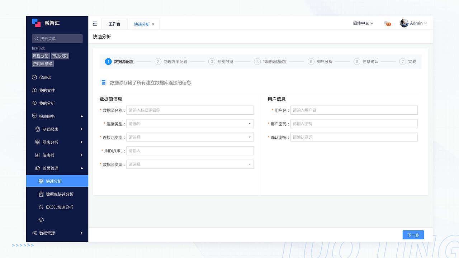
Task: Click the EXCEL快速分析 pie icon
Action: click(x=41, y=207)
